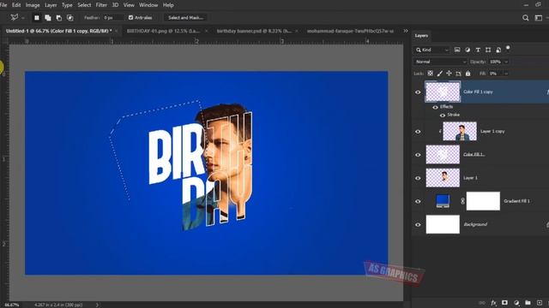Add layer style fx icon

[493, 303]
